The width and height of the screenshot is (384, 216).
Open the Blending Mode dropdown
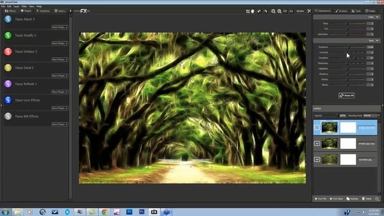point(371,116)
